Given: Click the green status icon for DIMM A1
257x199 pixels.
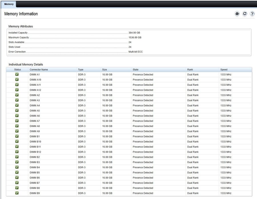Looking at the screenshot, I should [x=17, y=74].
